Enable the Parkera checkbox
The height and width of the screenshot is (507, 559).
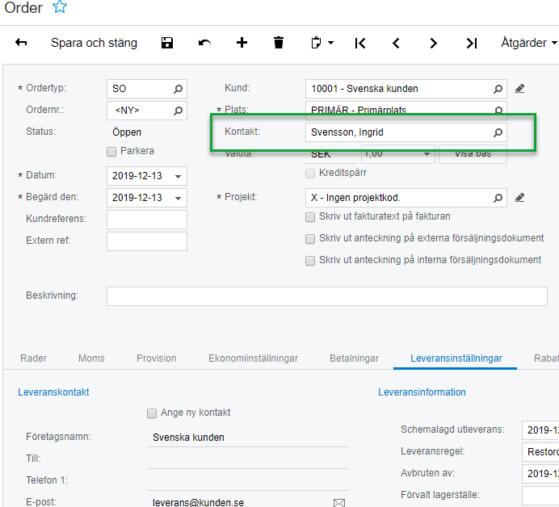tap(111, 151)
